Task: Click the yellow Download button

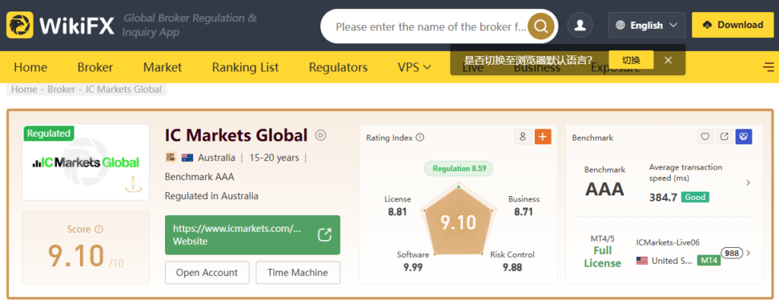Action: coord(733,25)
